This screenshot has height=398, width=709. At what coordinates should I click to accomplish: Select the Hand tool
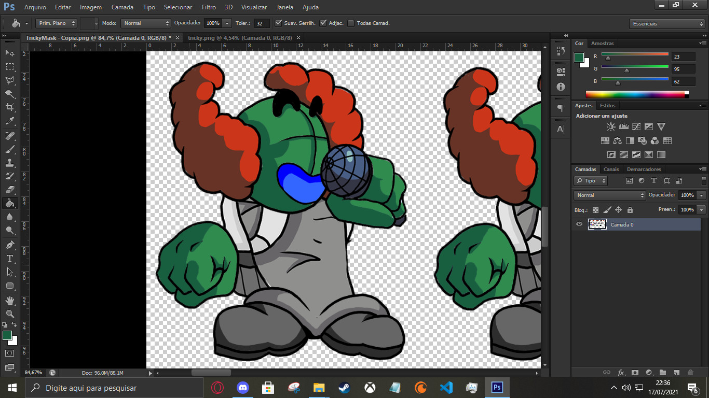[x=10, y=301]
